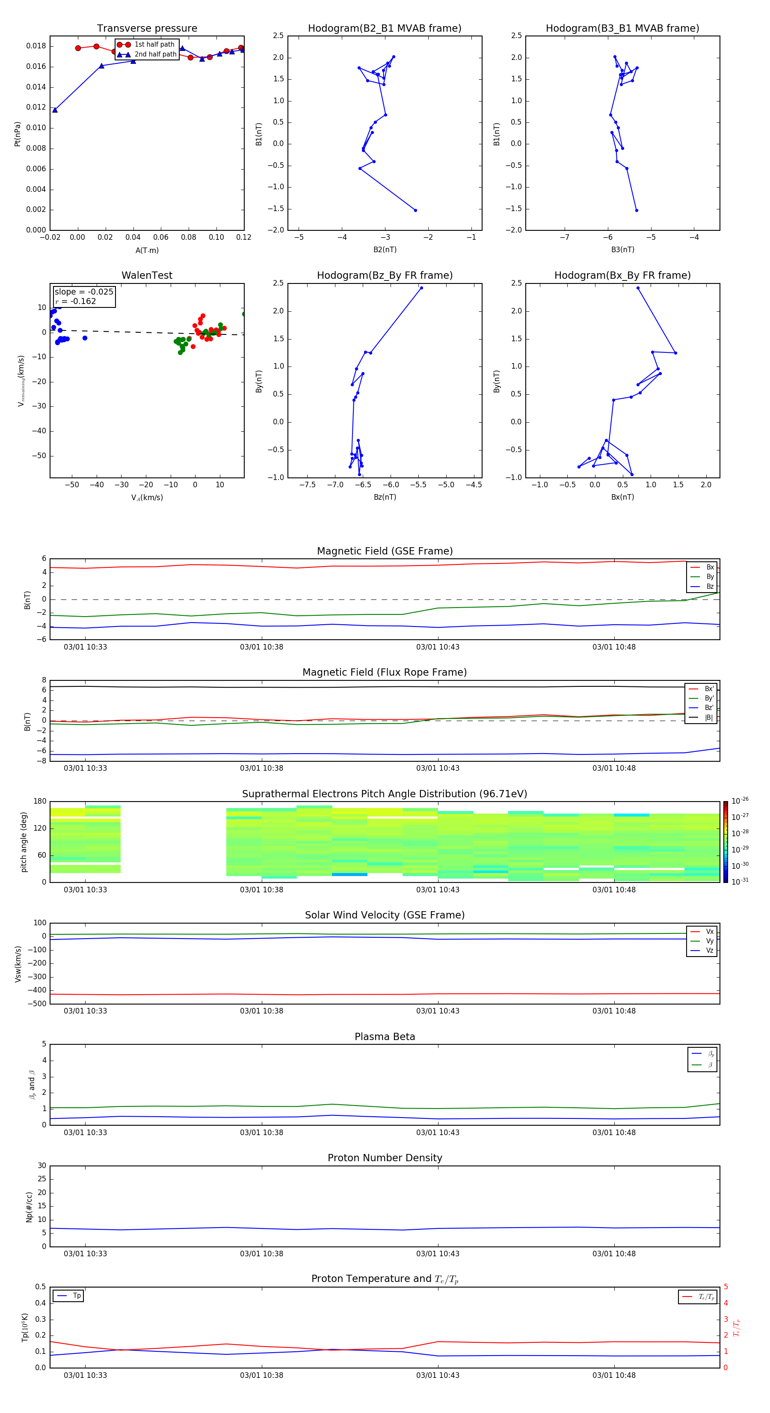Click the 'WalenTest' plot title
The height and width of the screenshot is (1413, 770).
click(x=147, y=275)
